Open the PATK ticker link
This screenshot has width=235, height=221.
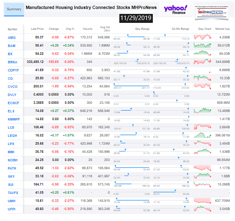(12, 168)
